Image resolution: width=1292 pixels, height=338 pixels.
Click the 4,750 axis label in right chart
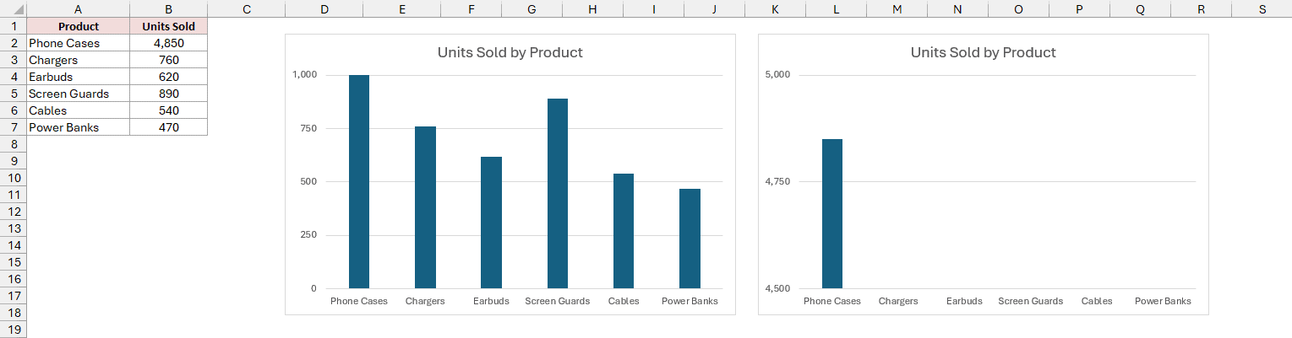click(777, 182)
